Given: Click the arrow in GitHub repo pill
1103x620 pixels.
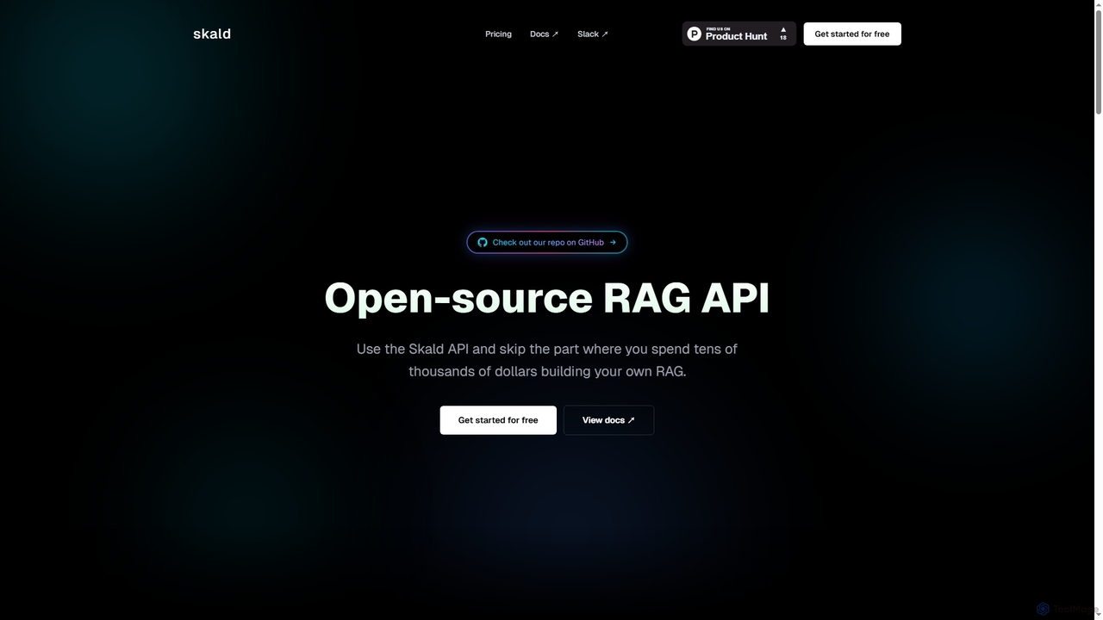Looking at the screenshot, I should coord(613,242).
